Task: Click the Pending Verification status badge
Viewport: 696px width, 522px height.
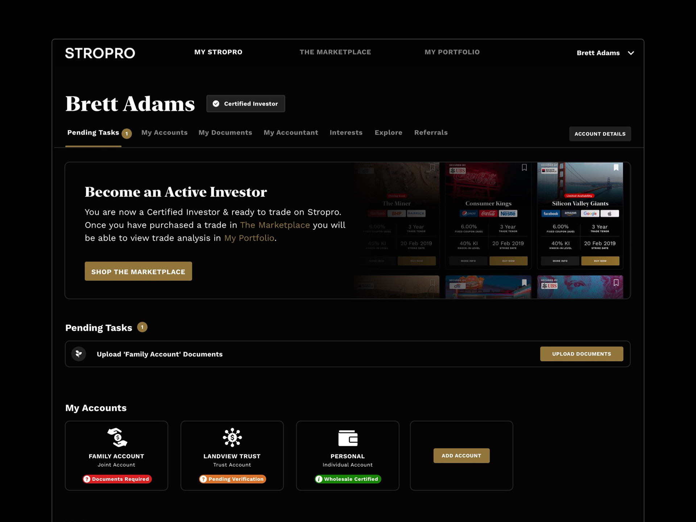Action: click(x=232, y=479)
